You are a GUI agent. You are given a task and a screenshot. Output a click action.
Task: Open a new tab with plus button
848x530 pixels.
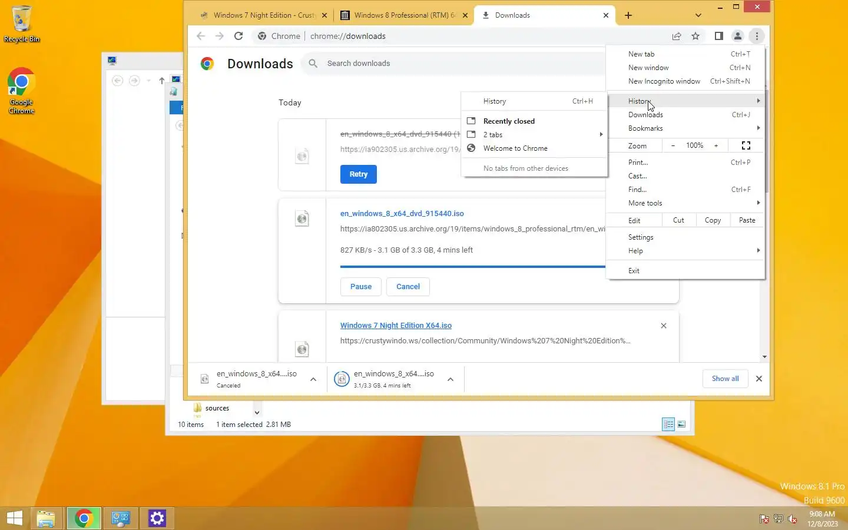628,15
